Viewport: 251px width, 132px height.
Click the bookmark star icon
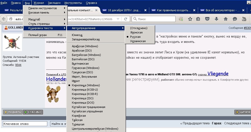click(190, 19)
